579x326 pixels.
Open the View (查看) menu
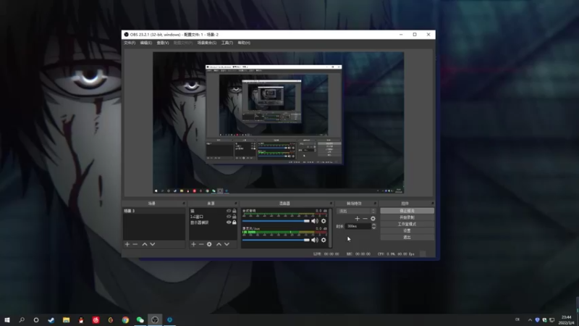(x=162, y=43)
